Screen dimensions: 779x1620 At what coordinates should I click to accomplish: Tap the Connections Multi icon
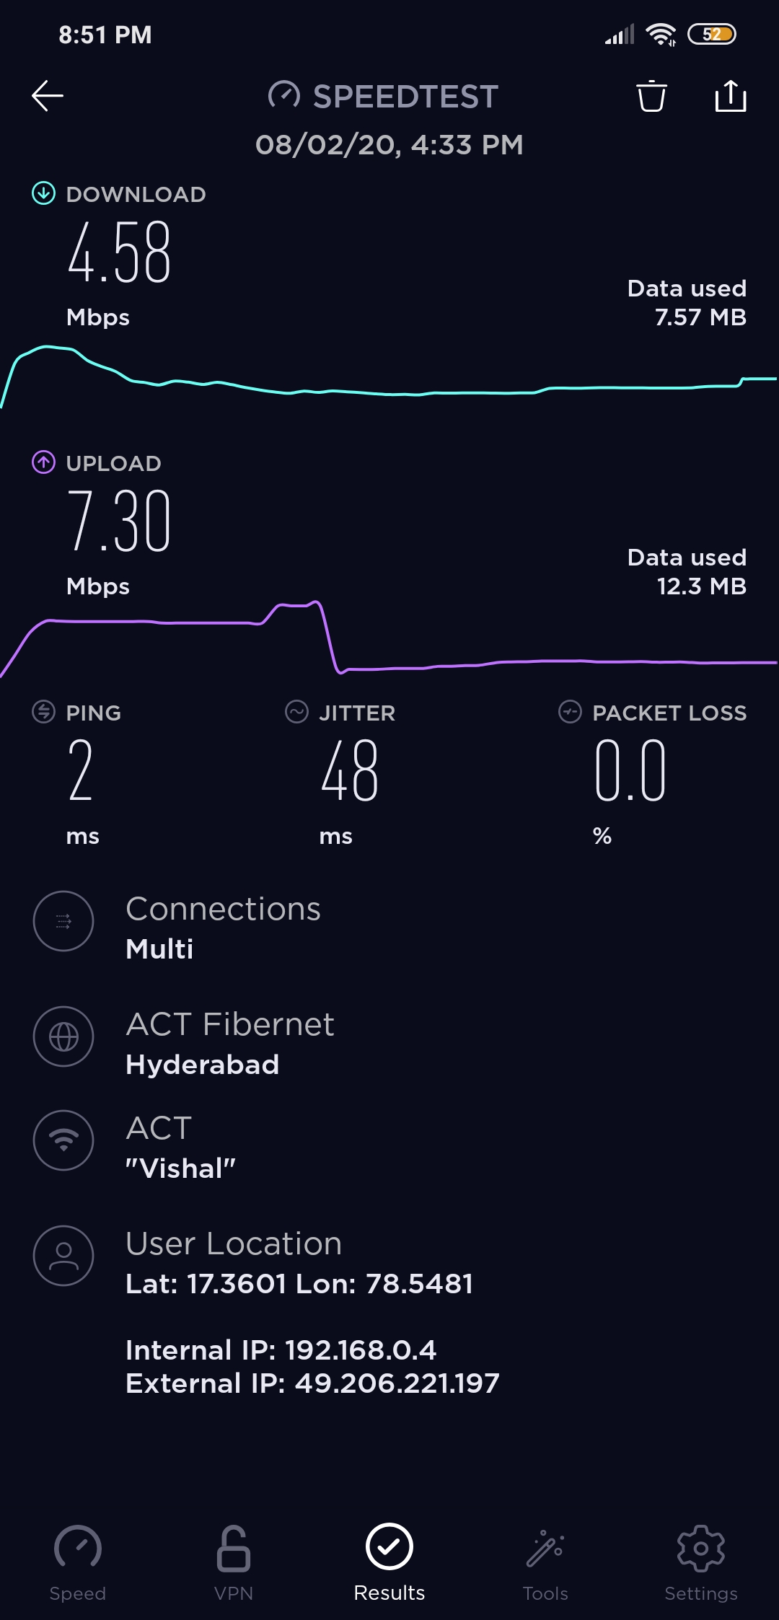coord(63,921)
